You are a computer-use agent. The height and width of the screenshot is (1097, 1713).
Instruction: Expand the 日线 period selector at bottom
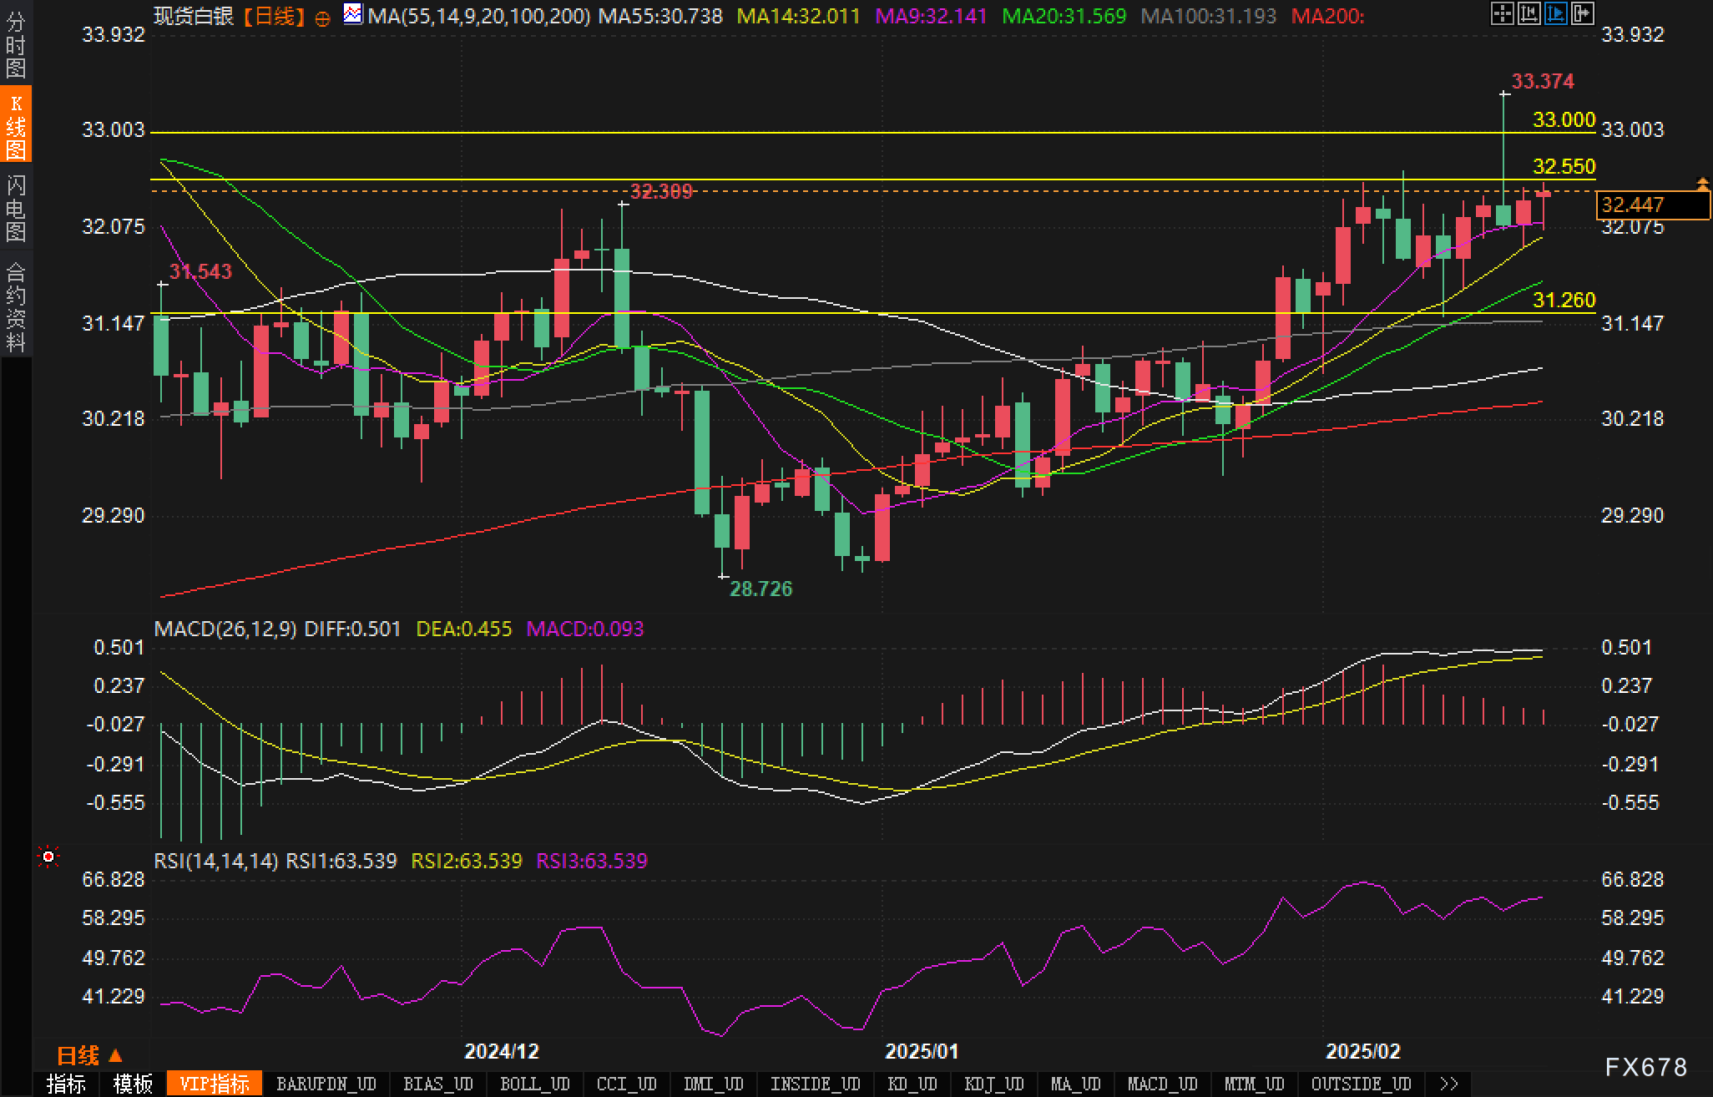click(89, 1055)
